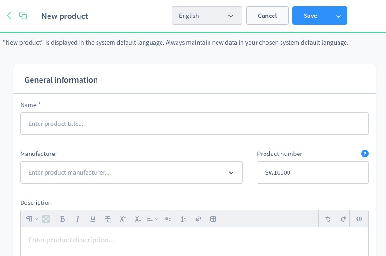This screenshot has height=256, width=386.
Task: Focus the product Name field
Action: pyautogui.click(x=194, y=124)
